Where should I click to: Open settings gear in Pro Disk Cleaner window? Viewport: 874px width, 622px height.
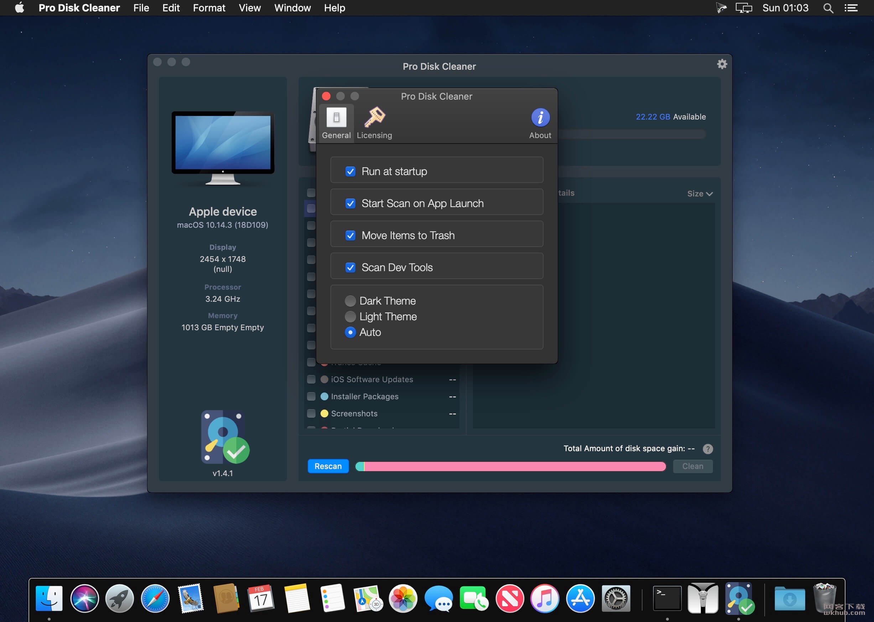722,64
